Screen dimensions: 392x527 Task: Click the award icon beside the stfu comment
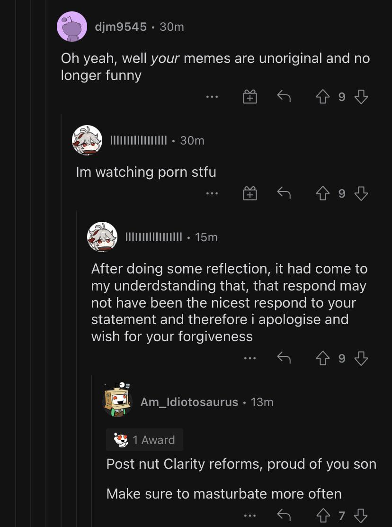point(249,193)
